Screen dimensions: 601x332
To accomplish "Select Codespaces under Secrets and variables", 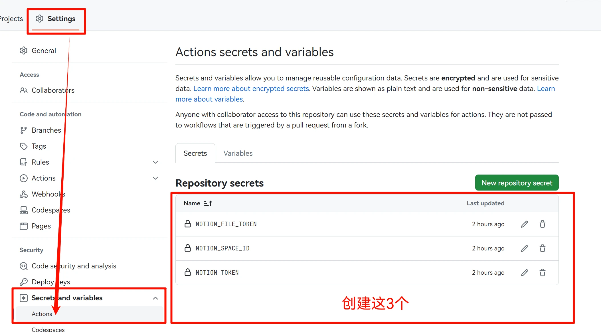I will (x=48, y=329).
